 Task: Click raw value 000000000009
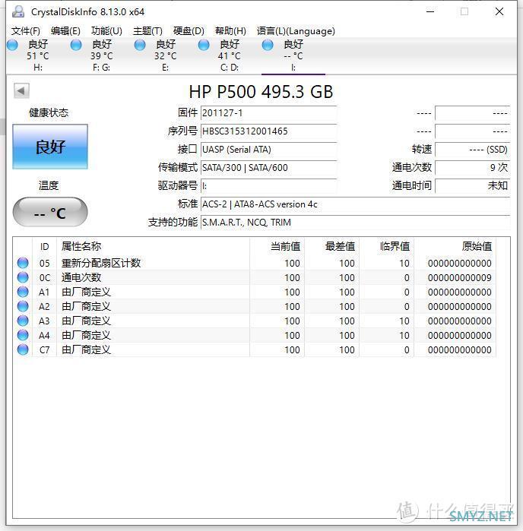[459, 278]
